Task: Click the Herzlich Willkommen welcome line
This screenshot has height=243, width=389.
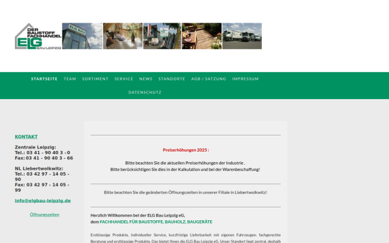Action: click(x=137, y=215)
